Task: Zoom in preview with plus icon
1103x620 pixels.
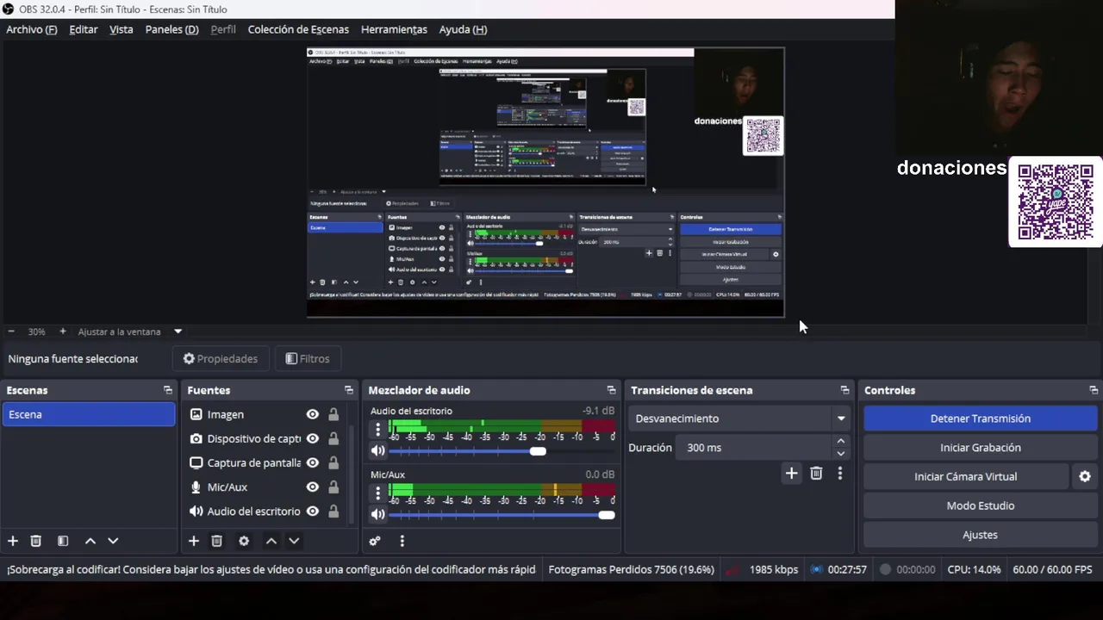Action: coord(62,332)
